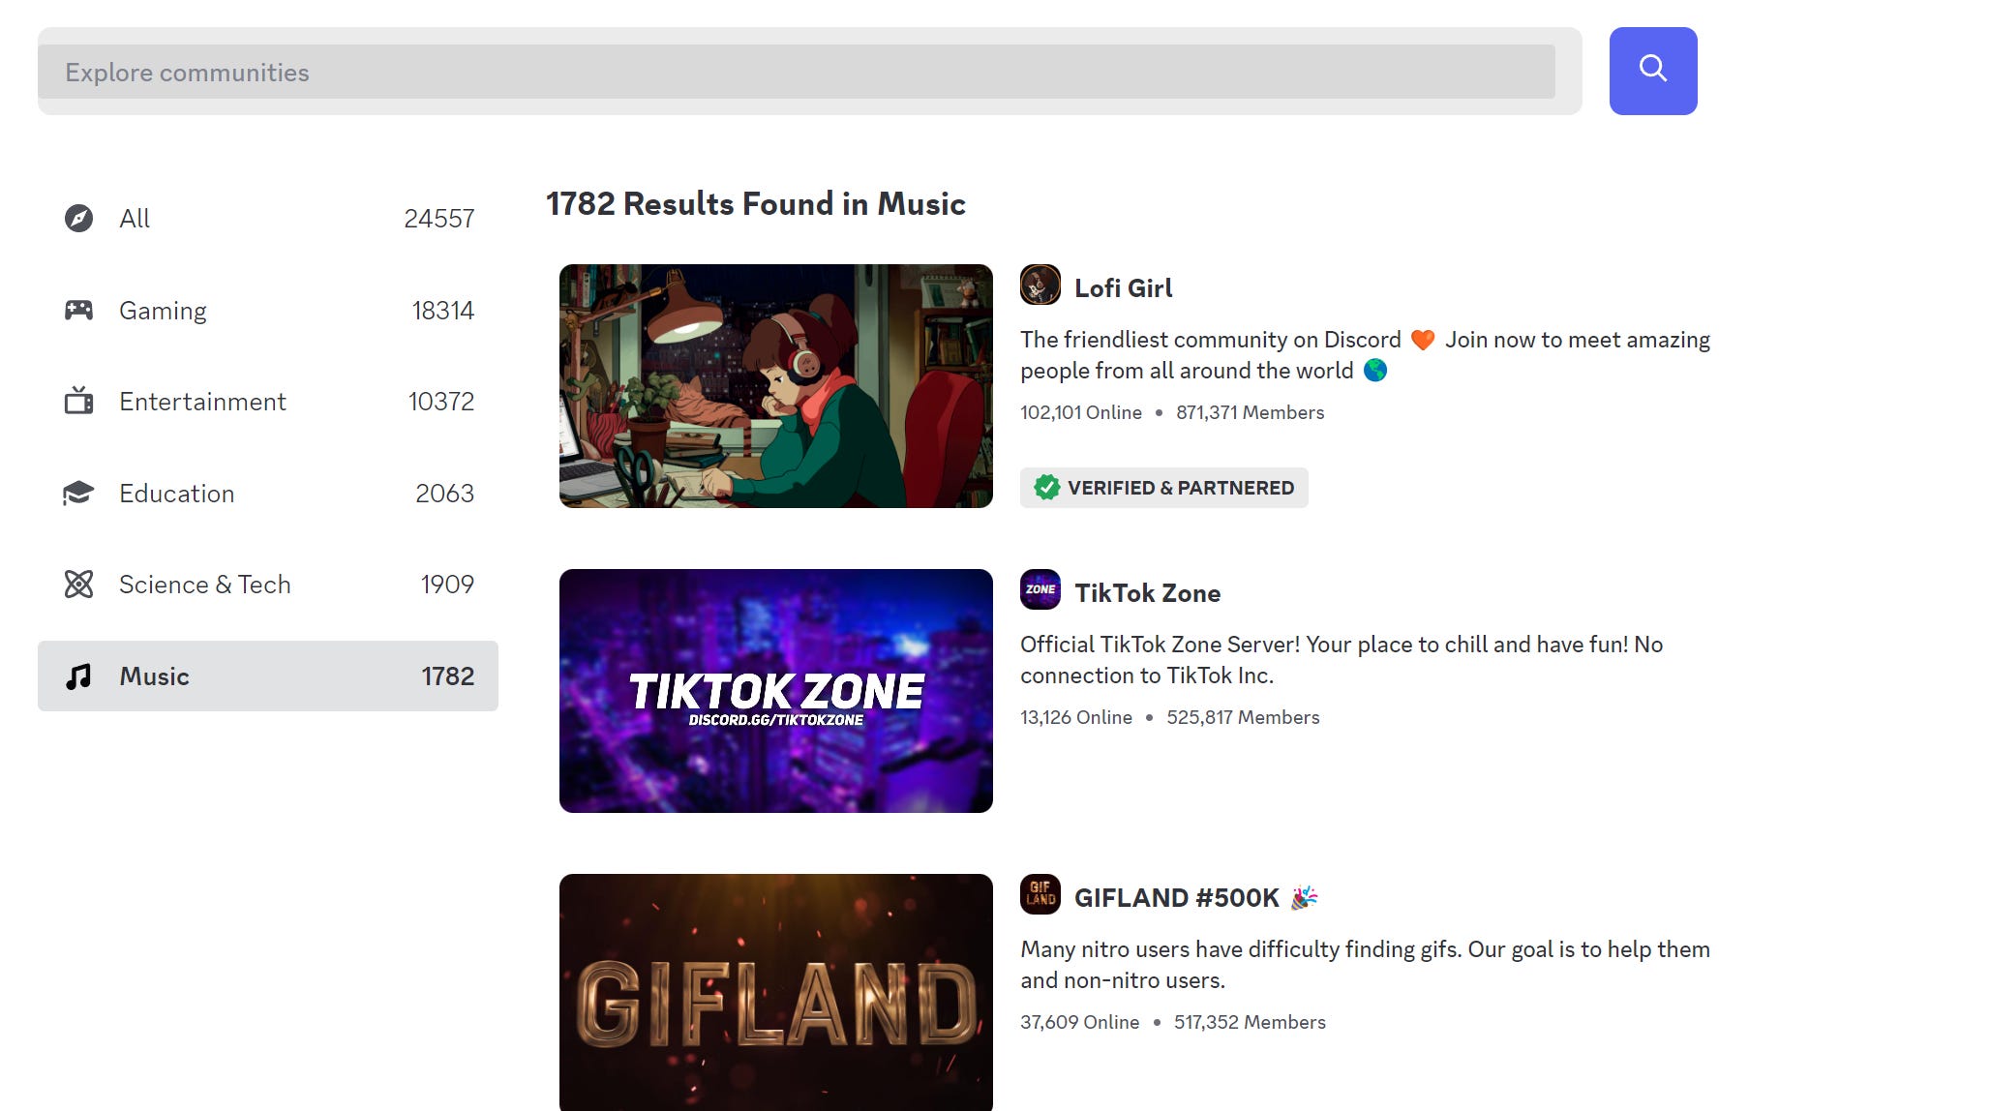The height and width of the screenshot is (1111, 1990).
Task: Open the GIFLAND #500K server title
Action: click(x=1177, y=898)
